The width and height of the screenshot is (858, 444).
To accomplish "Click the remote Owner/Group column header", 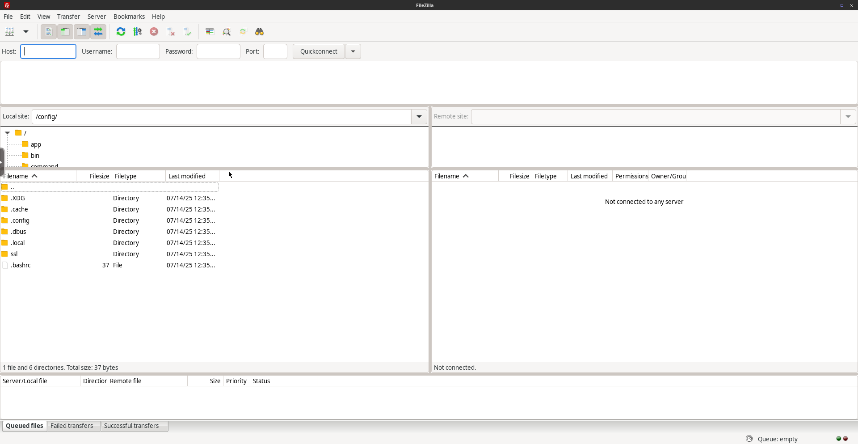I will [x=668, y=176].
